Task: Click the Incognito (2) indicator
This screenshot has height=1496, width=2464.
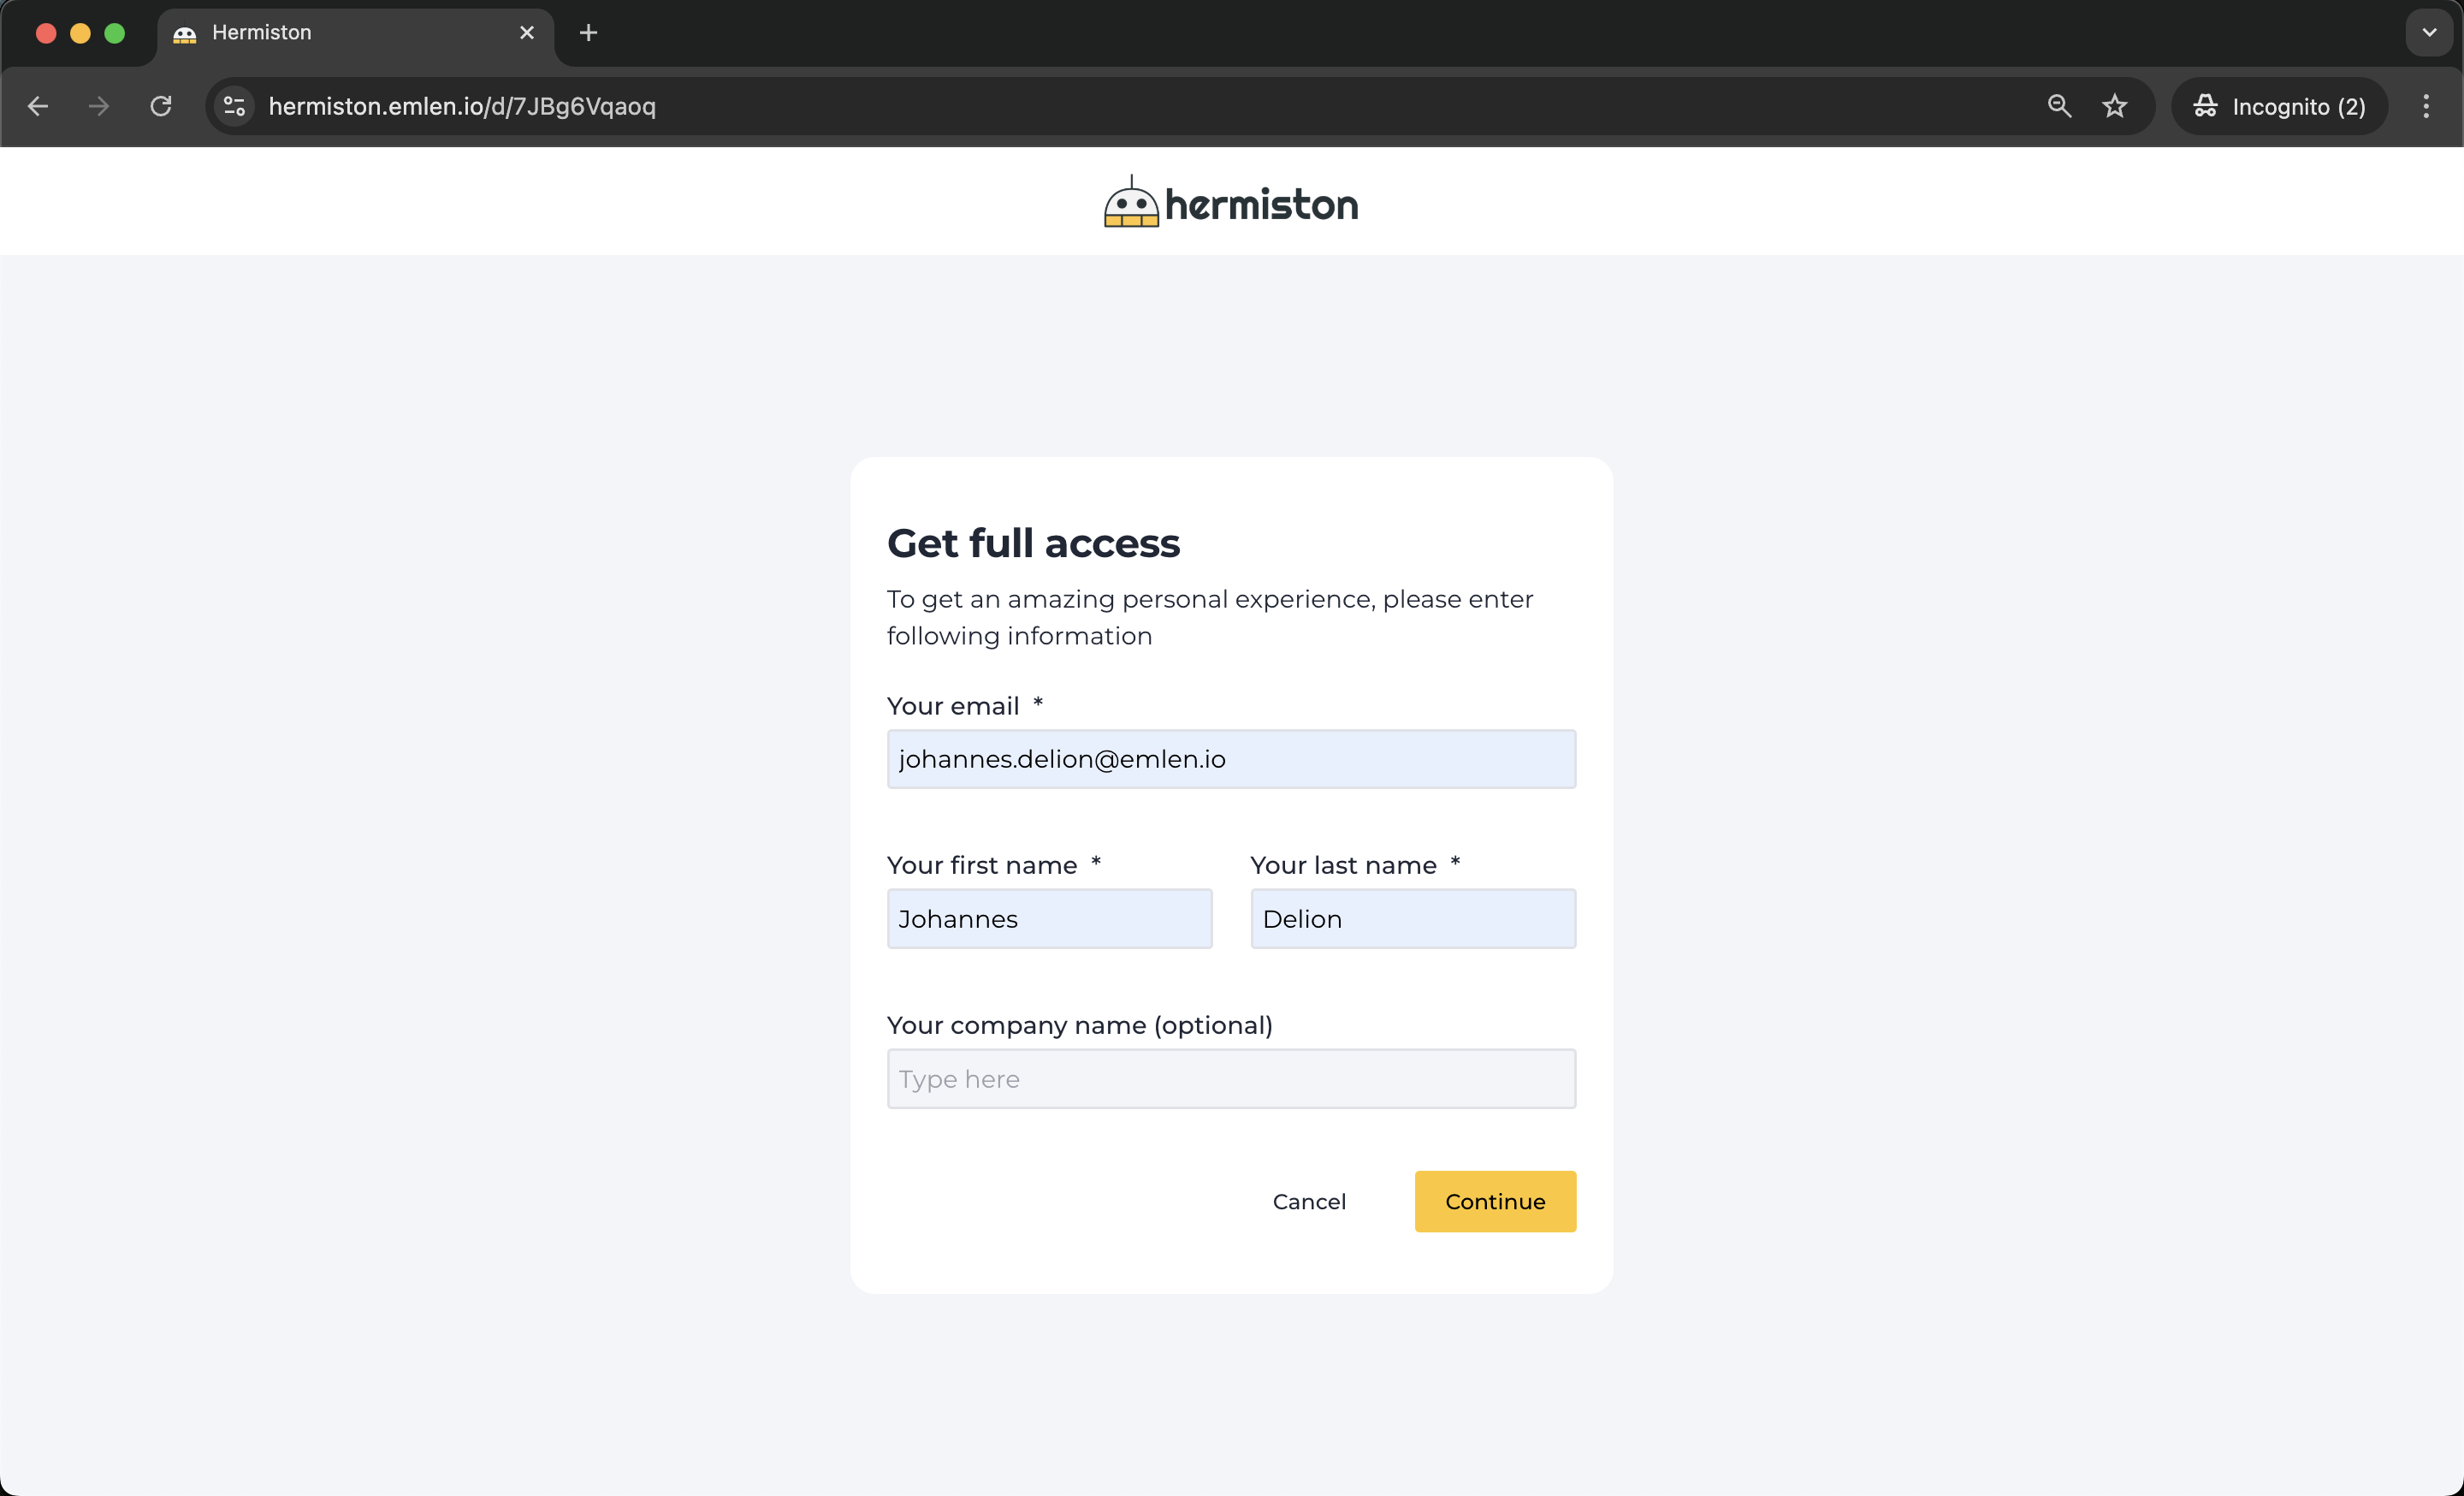Action: (x=2279, y=106)
